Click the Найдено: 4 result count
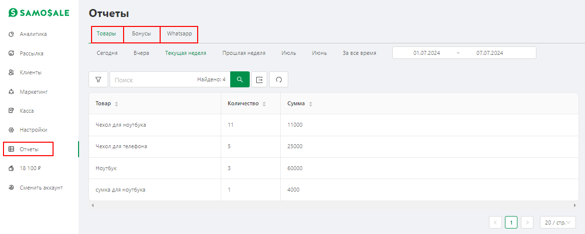Viewport: 585px width, 234px height. [x=211, y=79]
